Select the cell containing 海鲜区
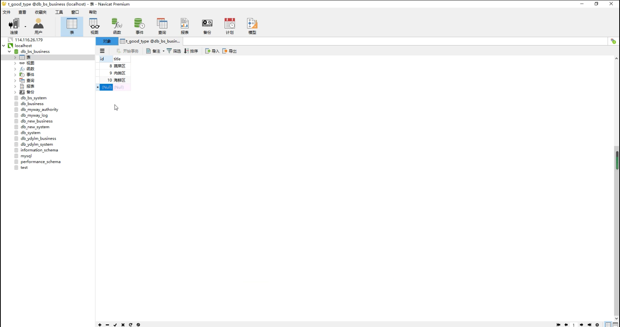Screen dimensions: 620x327 pos(122,80)
